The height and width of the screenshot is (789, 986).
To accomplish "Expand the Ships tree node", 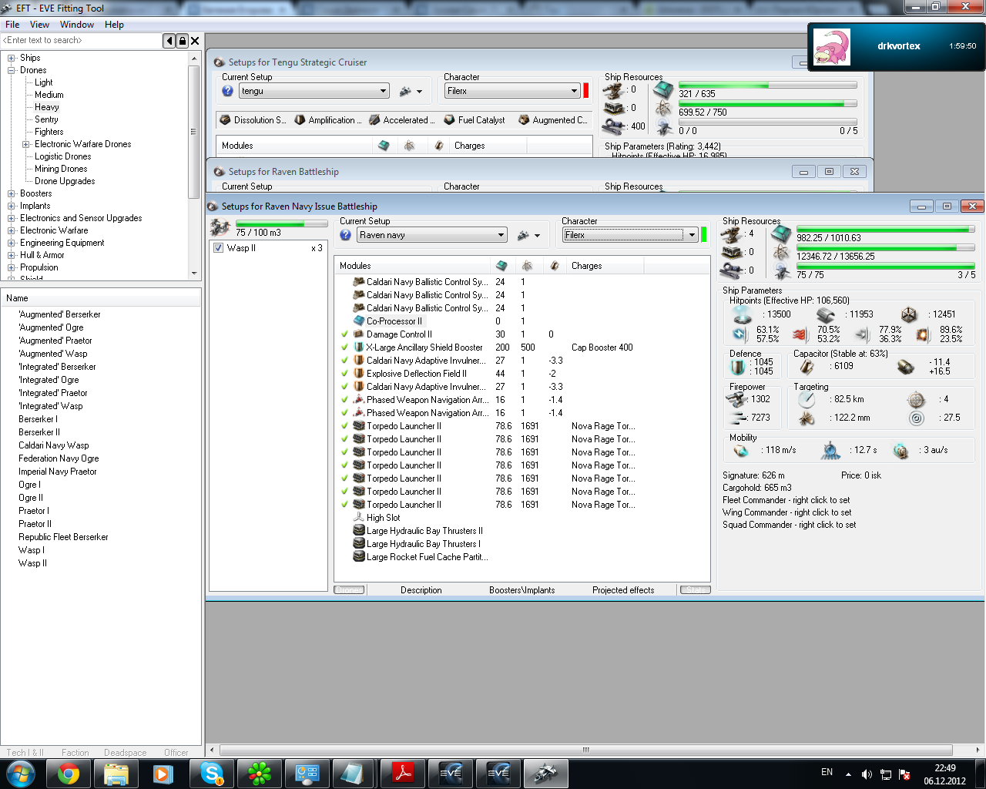I will [12, 58].
